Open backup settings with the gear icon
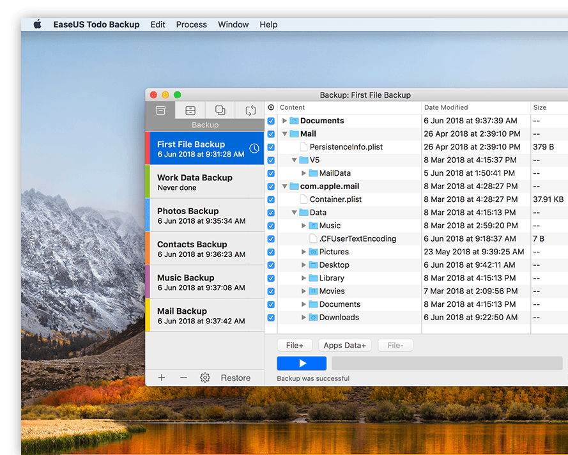Viewport: 568px width, 455px height. point(204,378)
